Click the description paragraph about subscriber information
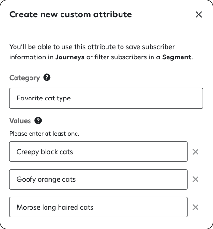This screenshot has height=229, width=213. 101,52
